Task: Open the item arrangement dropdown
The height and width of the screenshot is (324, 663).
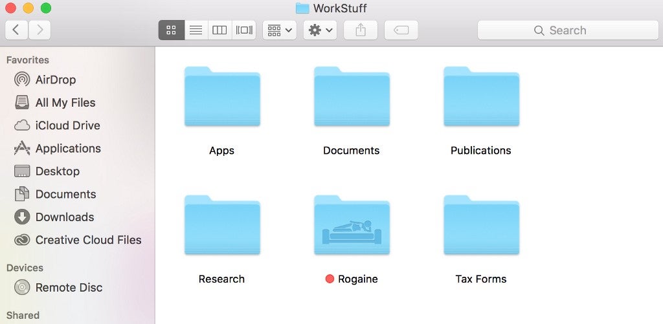Action: click(x=280, y=30)
